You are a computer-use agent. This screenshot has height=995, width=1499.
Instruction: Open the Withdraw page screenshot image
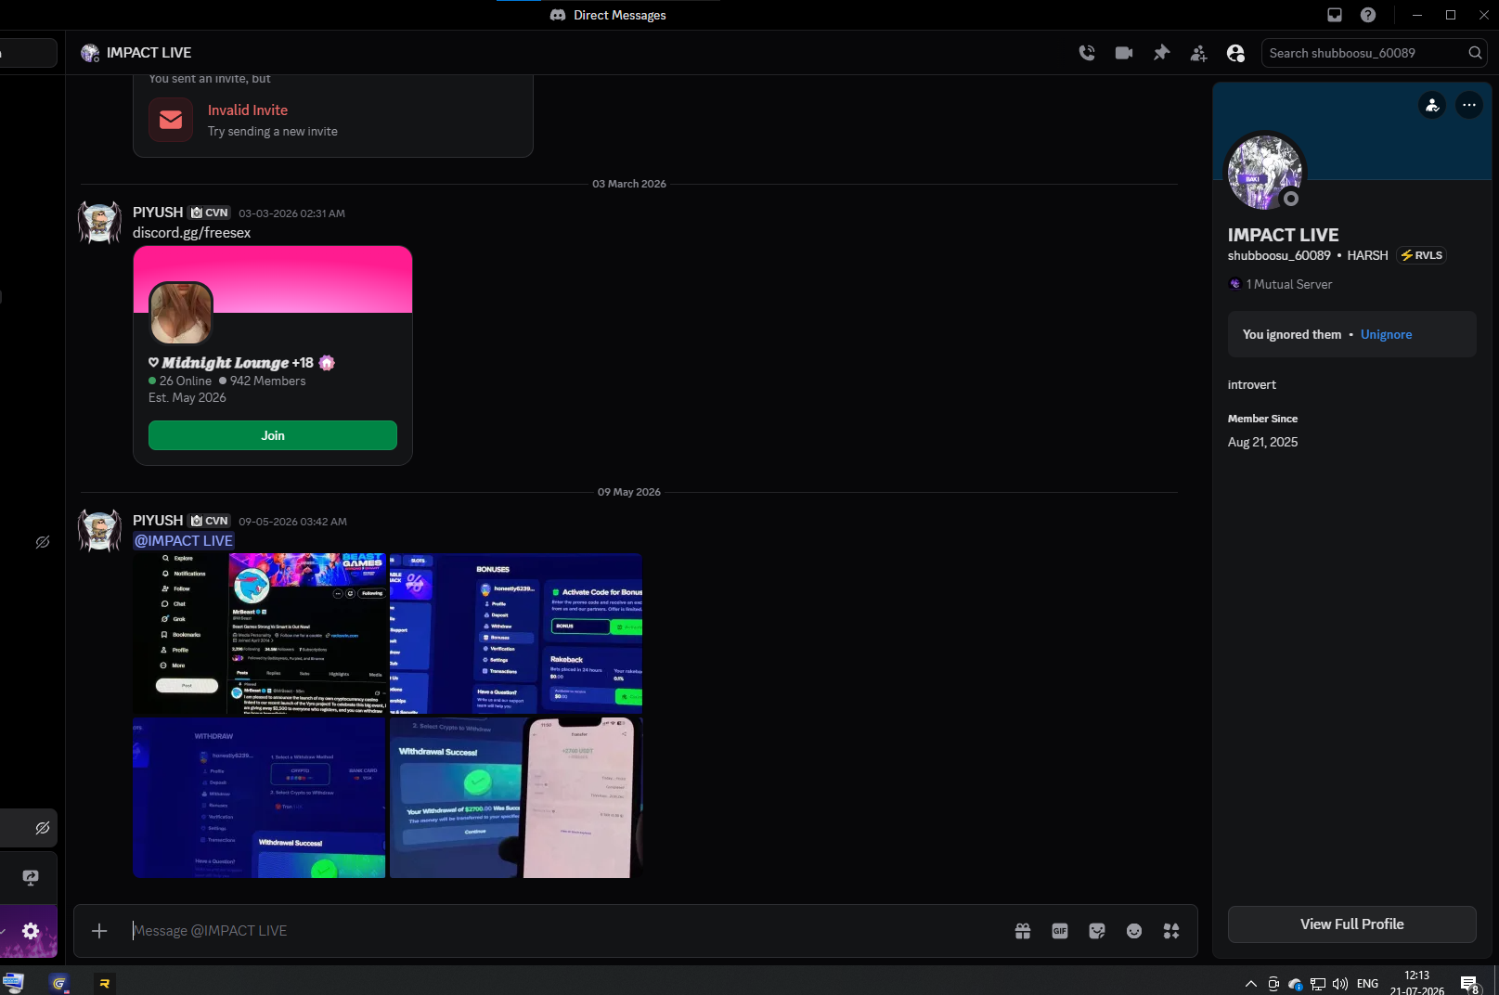click(260, 798)
